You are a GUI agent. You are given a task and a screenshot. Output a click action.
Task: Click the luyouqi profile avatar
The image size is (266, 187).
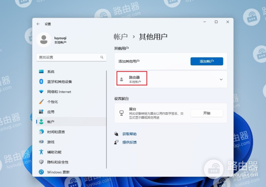(44, 40)
